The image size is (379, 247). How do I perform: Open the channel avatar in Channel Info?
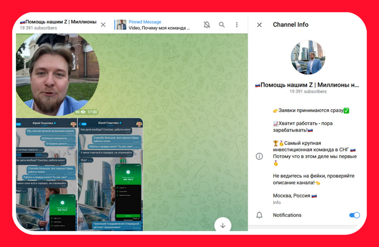(x=308, y=57)
